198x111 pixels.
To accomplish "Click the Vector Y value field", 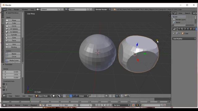I will (x=11, y=75).
